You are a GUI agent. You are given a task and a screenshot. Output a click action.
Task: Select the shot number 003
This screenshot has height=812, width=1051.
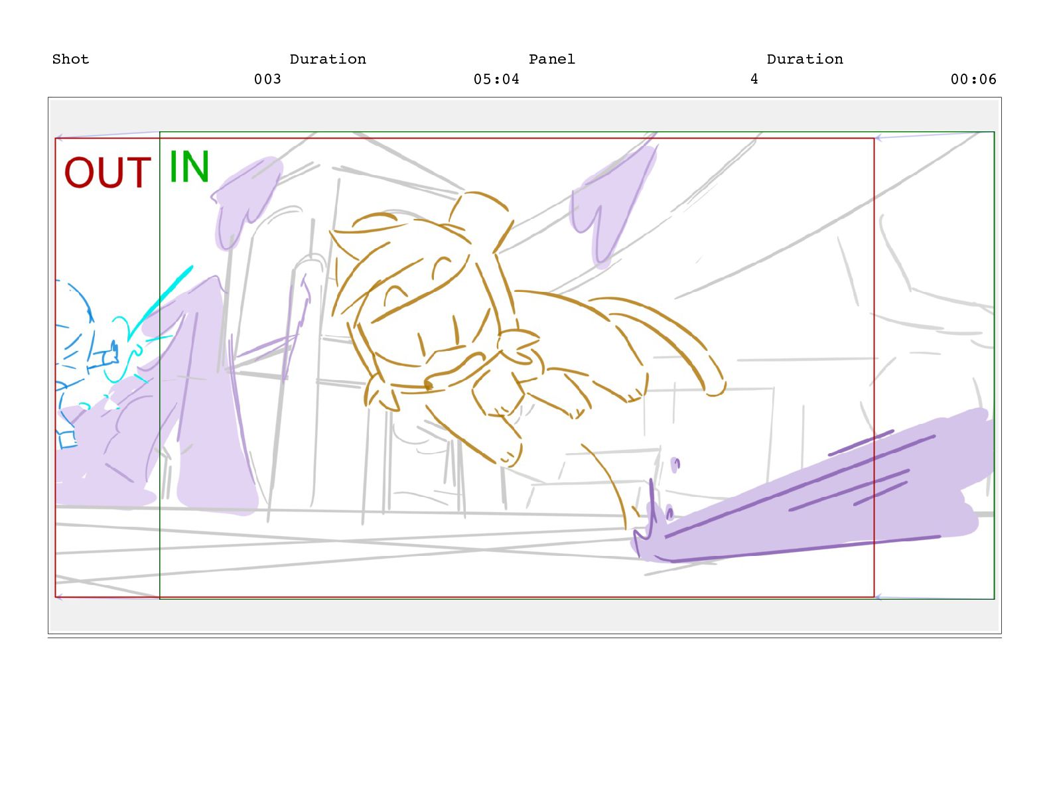(x=267, y=79)
